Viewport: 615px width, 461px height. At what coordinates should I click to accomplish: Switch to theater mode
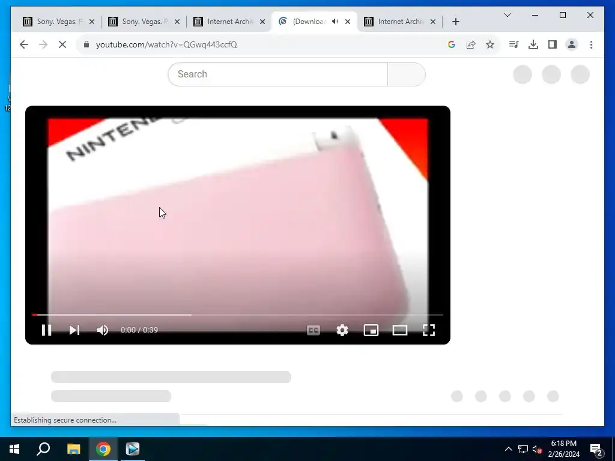tap(400, 330)
